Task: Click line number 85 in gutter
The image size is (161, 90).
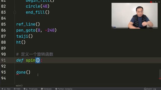Action: pos(4,24)
